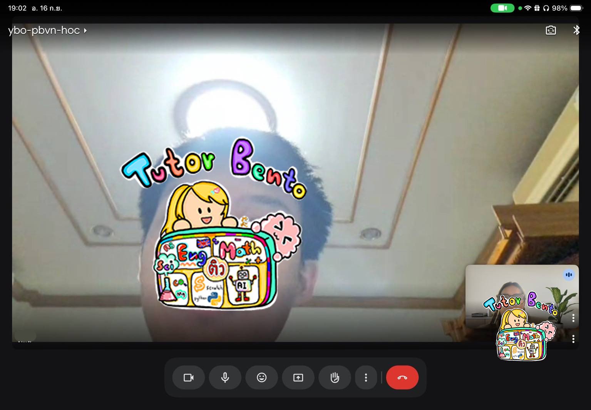Screen dimensions: 591x410
Task: Tap the Wi-Fi icon in status bar
Action: (528, 8)
